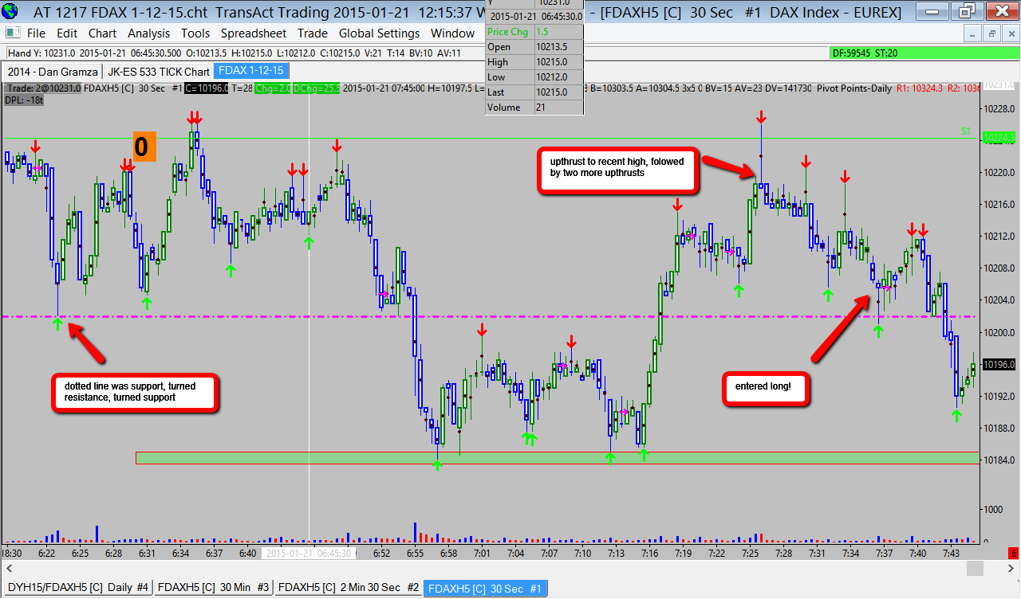1021x599 pixels.
Task: Select the green support zone rectangle drawing
Action: click(557, 457)
